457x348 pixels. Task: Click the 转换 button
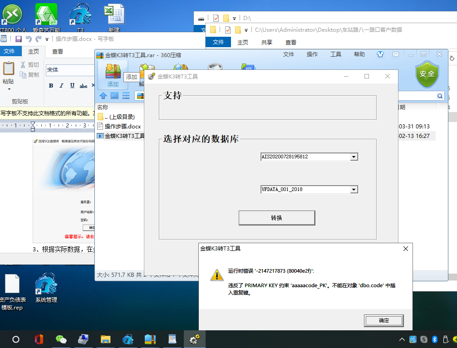pyautogui.click(x=276, y=218)
